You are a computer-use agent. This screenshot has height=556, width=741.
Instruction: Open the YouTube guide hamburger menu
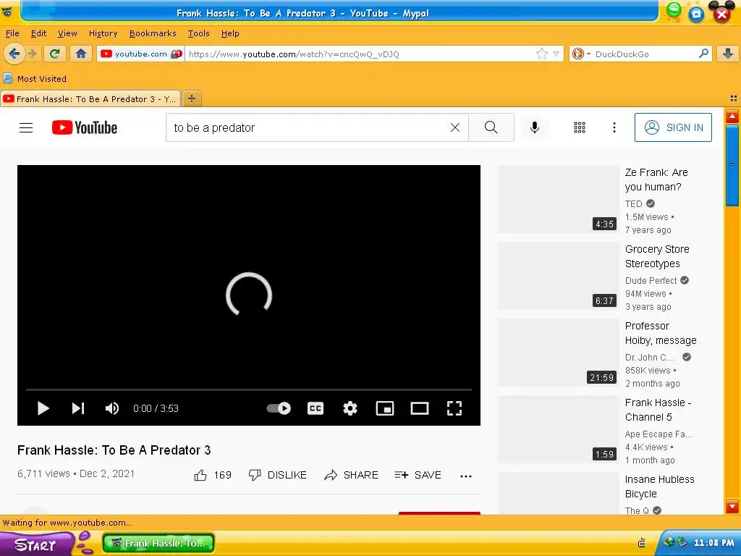click(26, 127)
